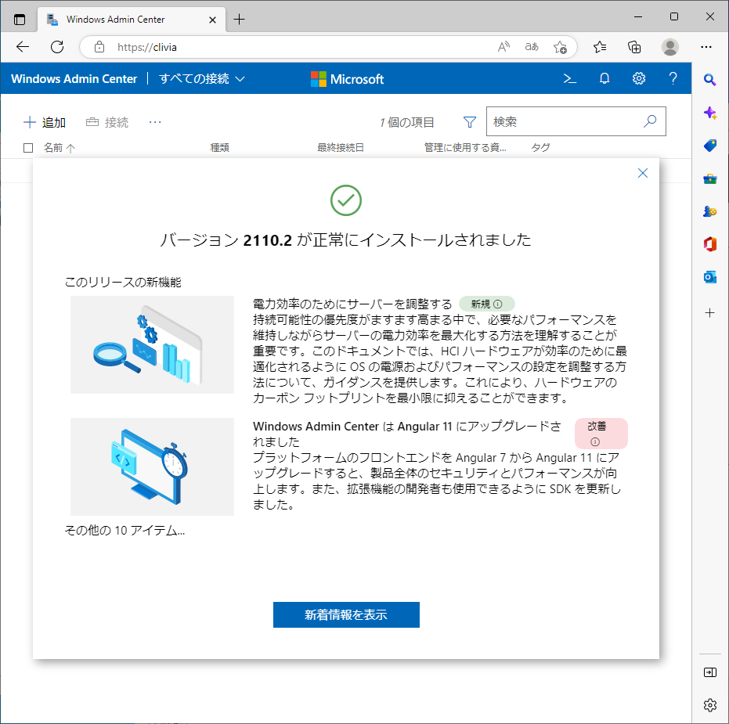Viewport: 729px width, 724px height.
Task: Open the Angular 11 upgrade thumbnail
Action: [153, 466]
